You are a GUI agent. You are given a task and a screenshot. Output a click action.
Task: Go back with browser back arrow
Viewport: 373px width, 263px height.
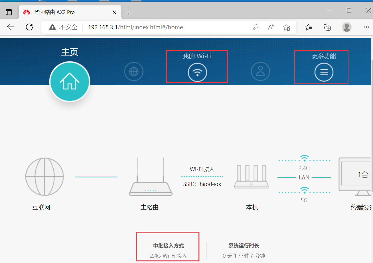tap(11, 27)
